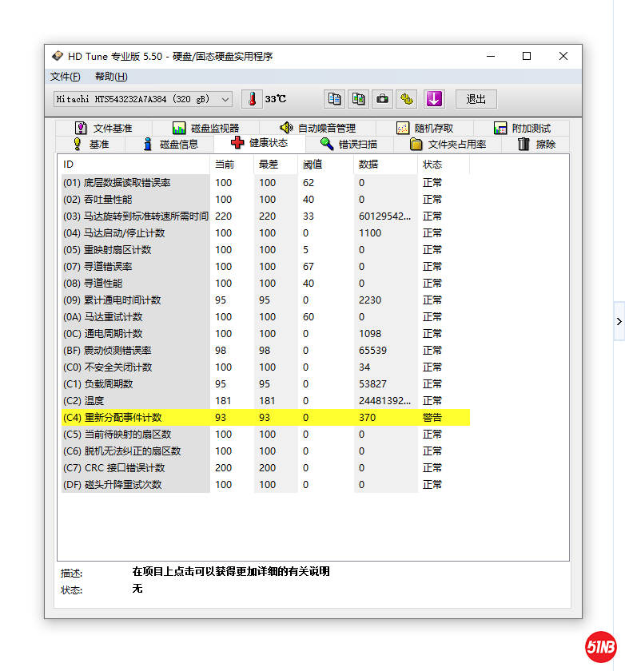Click the temperature thermometer icon
This screenshot has width=625, height=671.
[x=252, y=99]
